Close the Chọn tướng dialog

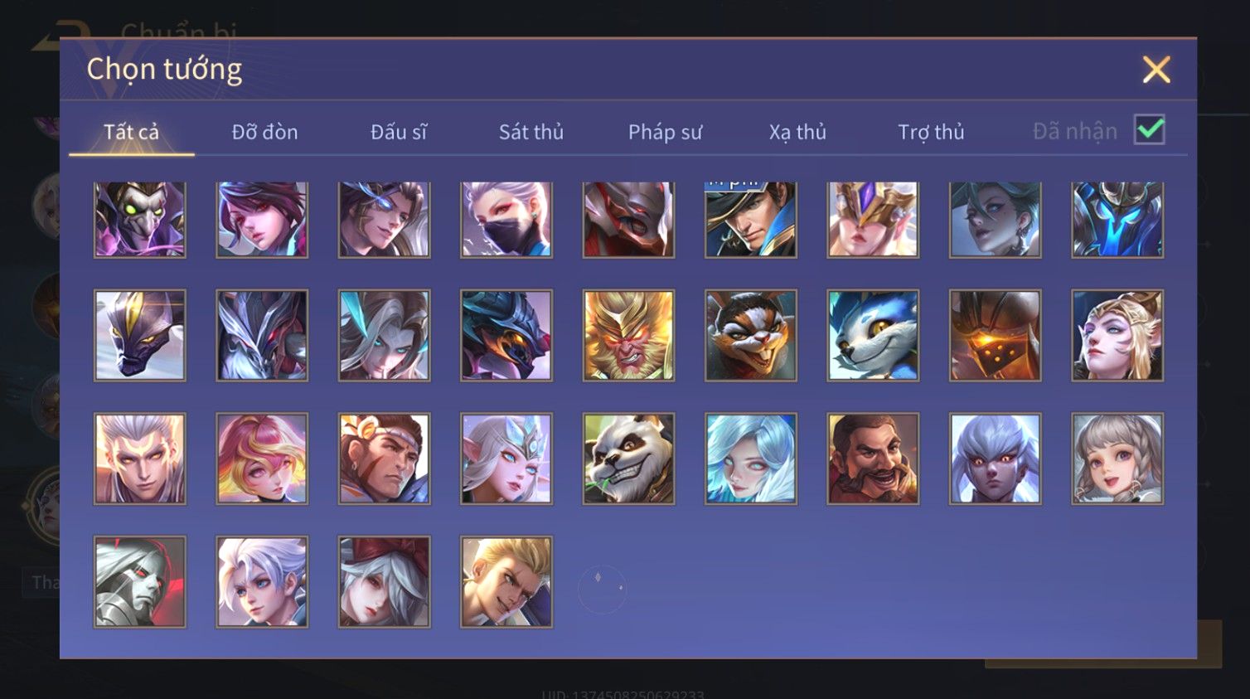coord(1156,70)
